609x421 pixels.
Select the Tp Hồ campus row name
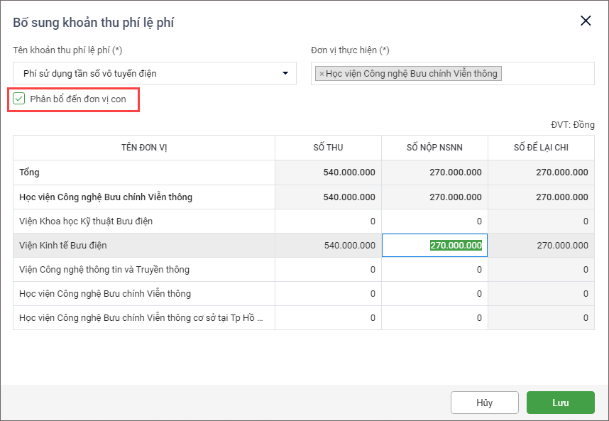[141, 318]
